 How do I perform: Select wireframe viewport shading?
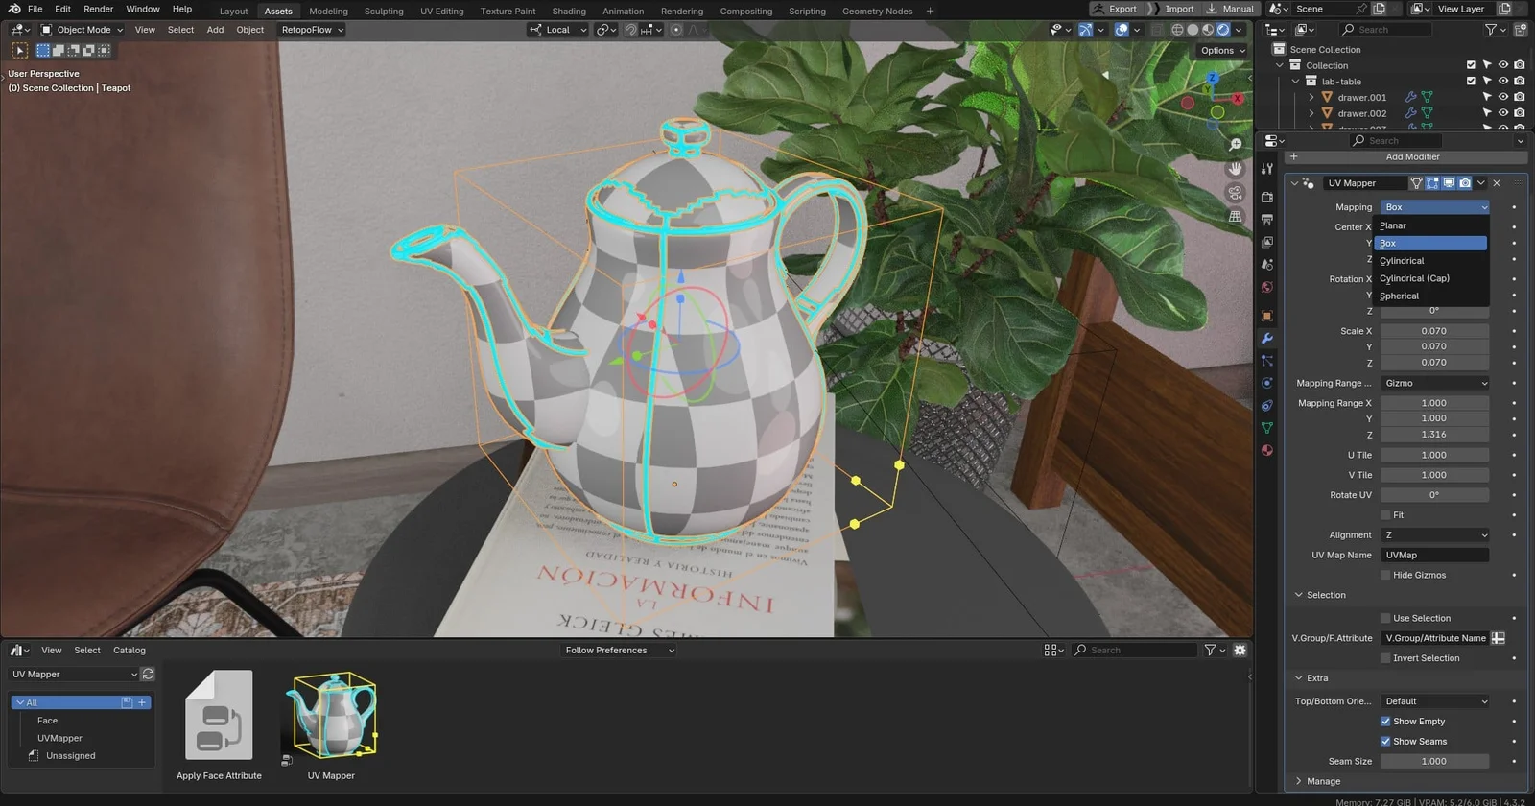click(x=1177, y=30)
